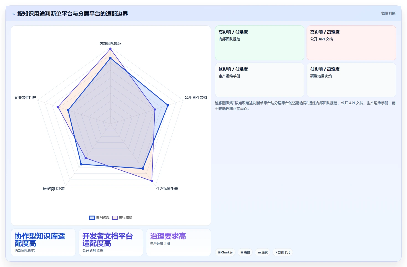Click the top data point of the purple series
Screen dimensions: 407x267
[110, 49]
